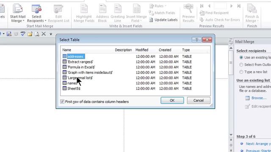Click Cancel in Select Table dialog

tap(199, 100)
